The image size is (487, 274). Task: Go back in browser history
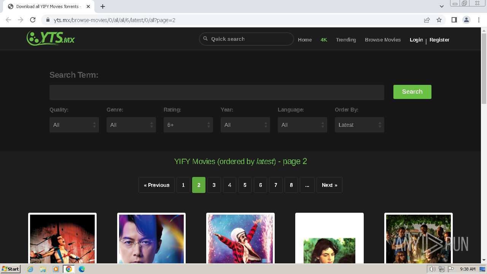point(8,20)
